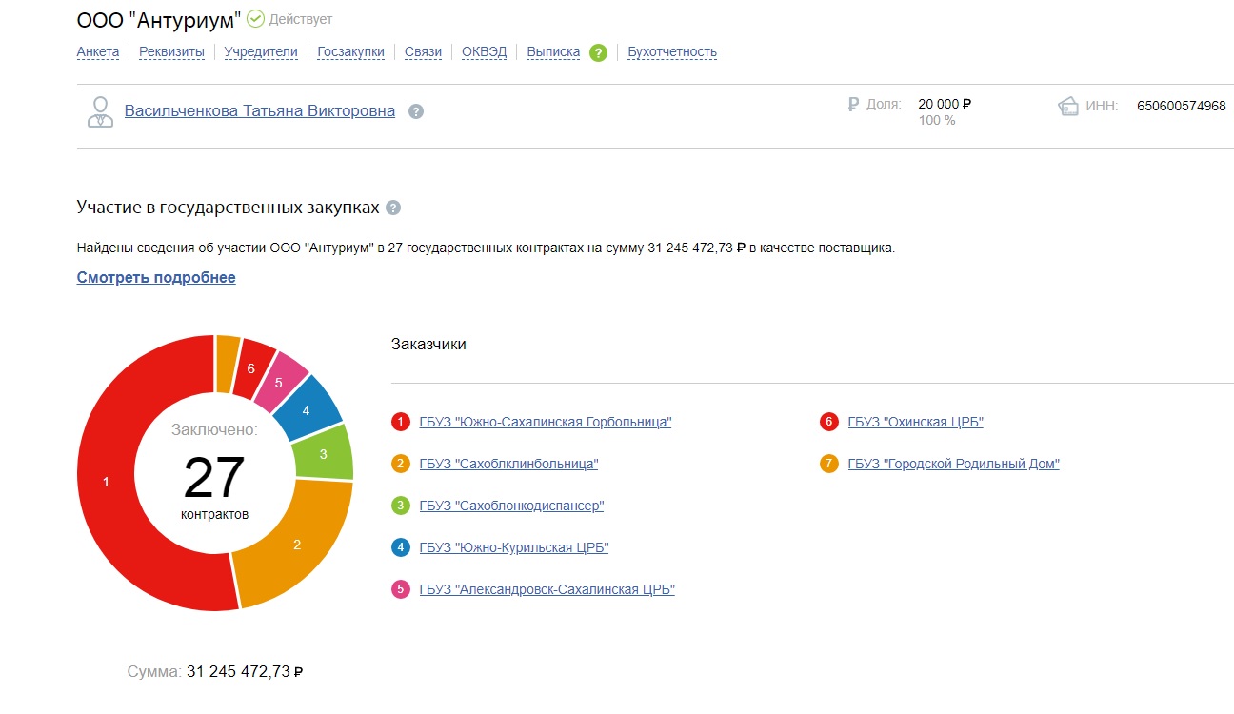The image size is (1234, 714).
Task: Go to the ОКВЭД tab
Action: click(484, 52)
